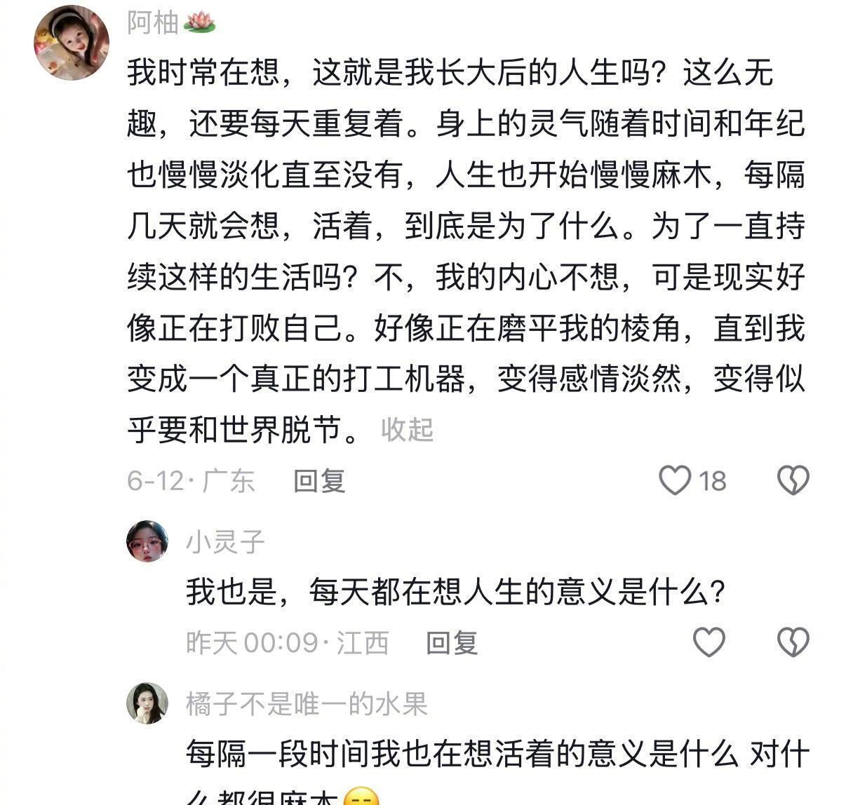The image size is (846, 805).
Task: Select 阿柚's main comment text
Action: pos(465,251)
